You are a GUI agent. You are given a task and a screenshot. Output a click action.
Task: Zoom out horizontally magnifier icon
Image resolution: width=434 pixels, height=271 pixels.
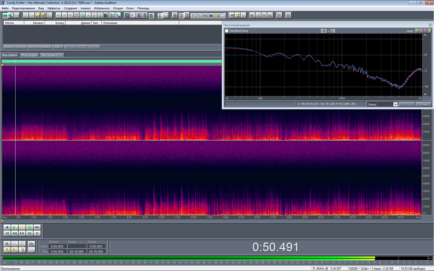coord(15,244)
